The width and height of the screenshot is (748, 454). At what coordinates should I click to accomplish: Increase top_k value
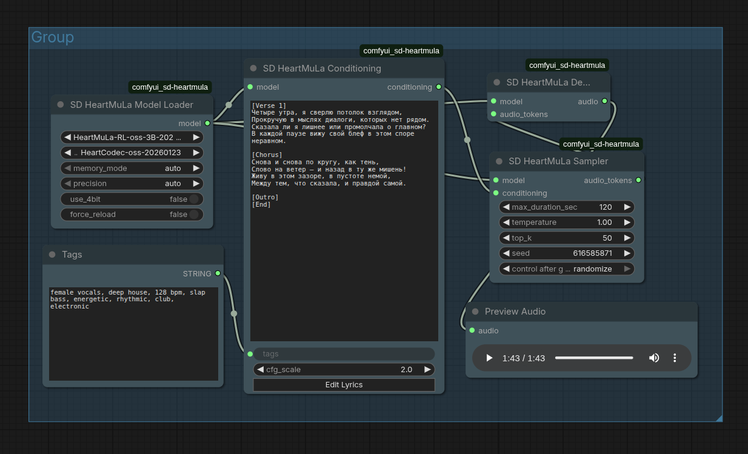(627, 238)
